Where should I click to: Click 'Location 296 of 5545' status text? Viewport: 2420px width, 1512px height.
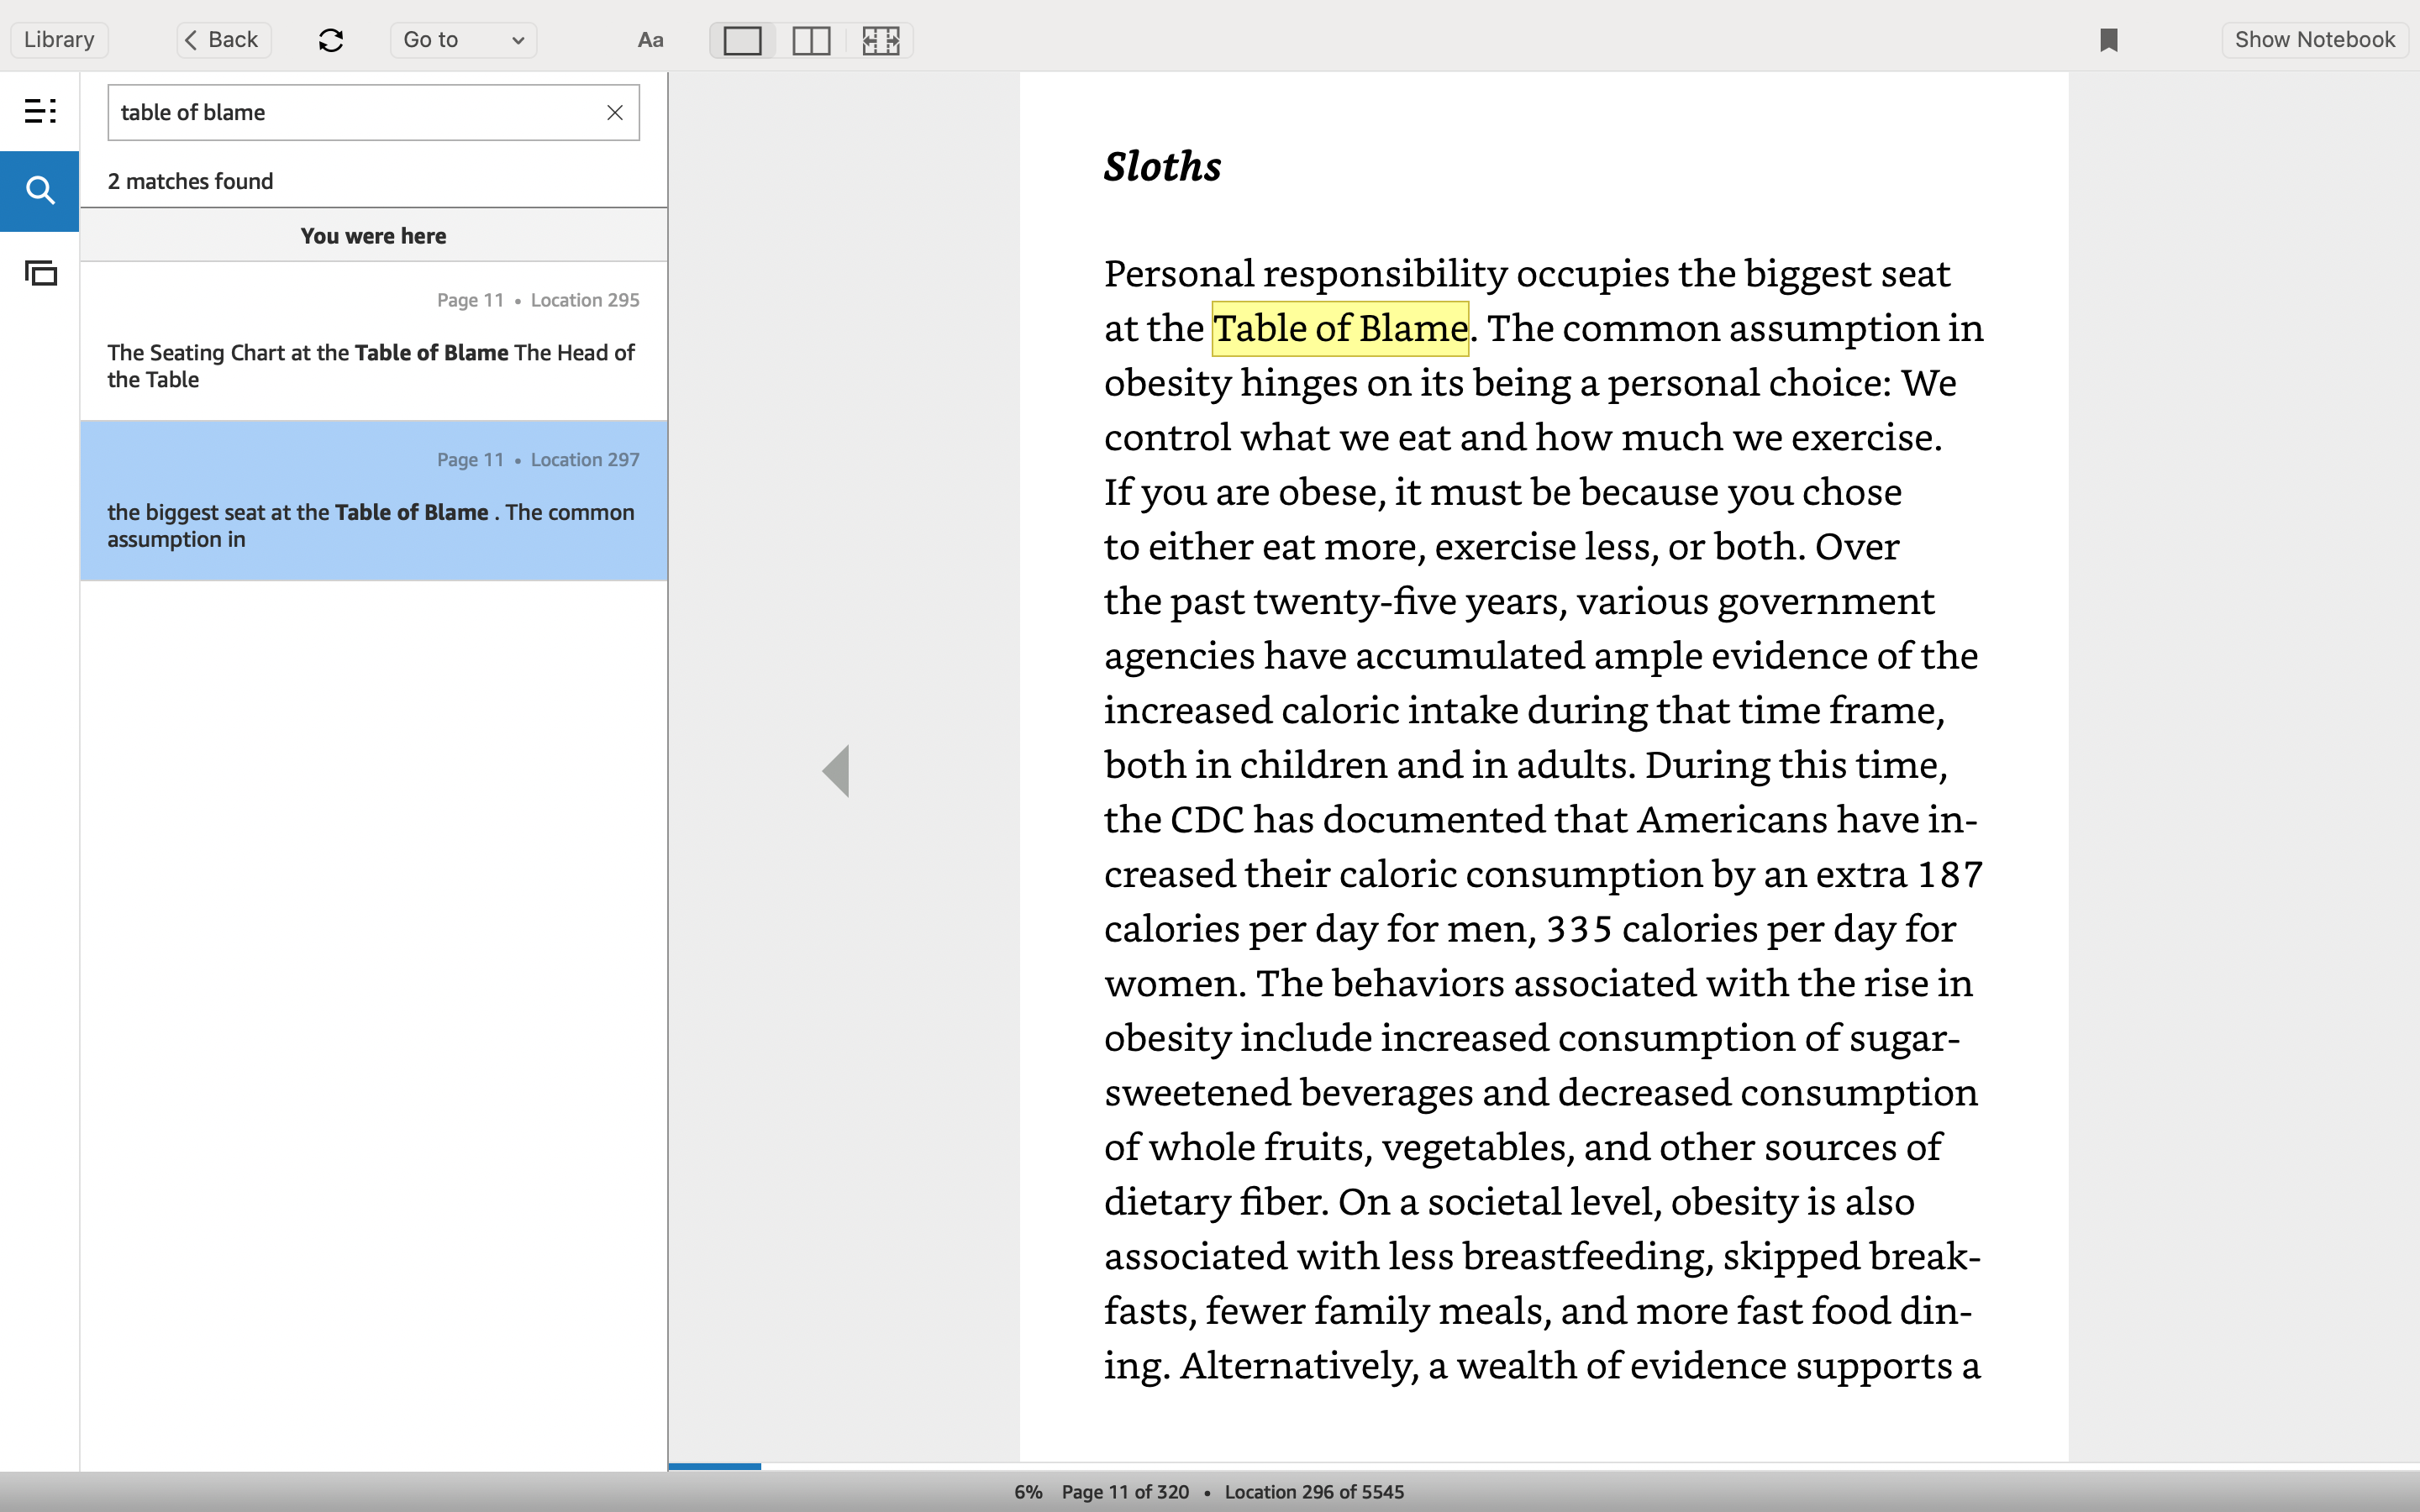click(1314, 1491)
